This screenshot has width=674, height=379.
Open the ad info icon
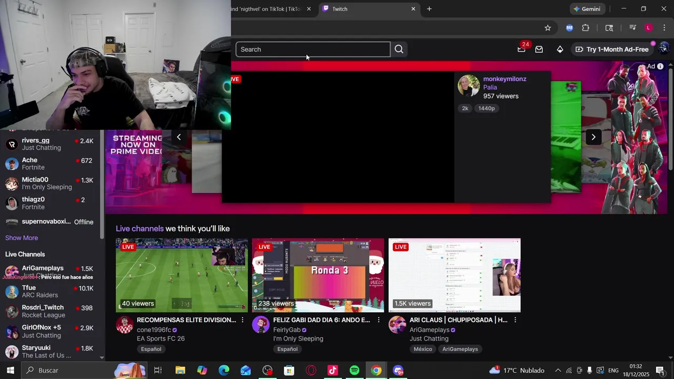coord(660,66)
